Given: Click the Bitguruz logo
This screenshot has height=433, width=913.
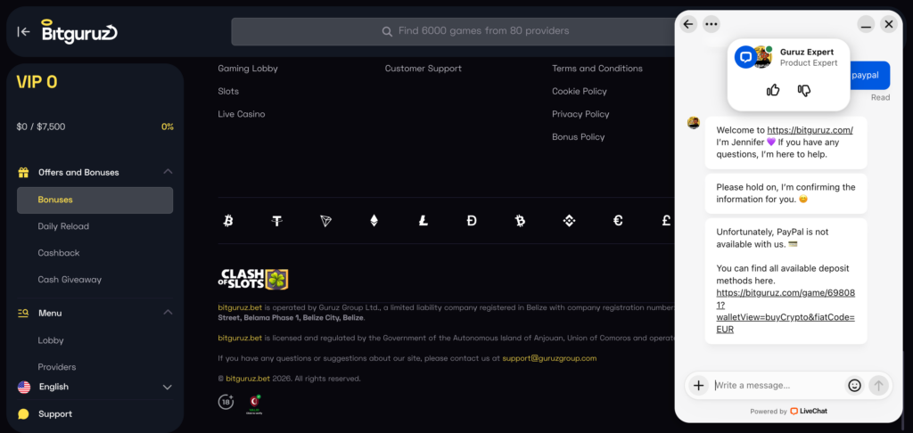Looking at the screenshot, I should pyautogui.click(x=79, y=31).
